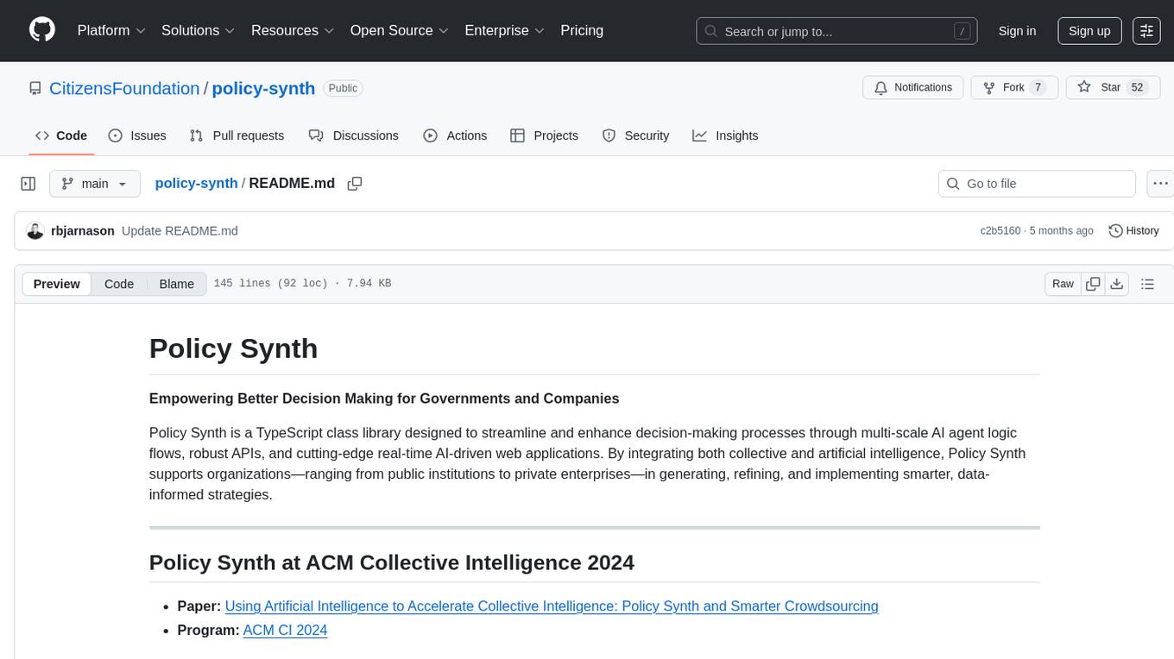Click the 5 months ago timestamp
The height and width of the screenshot is (659, 1174).
point(1062,230)
